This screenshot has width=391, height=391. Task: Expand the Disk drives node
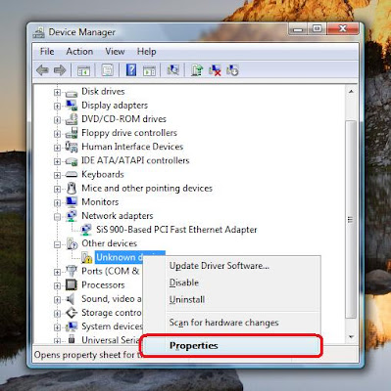57,93
